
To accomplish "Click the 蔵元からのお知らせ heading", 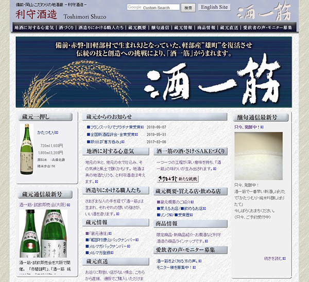I will coord(154,117).
